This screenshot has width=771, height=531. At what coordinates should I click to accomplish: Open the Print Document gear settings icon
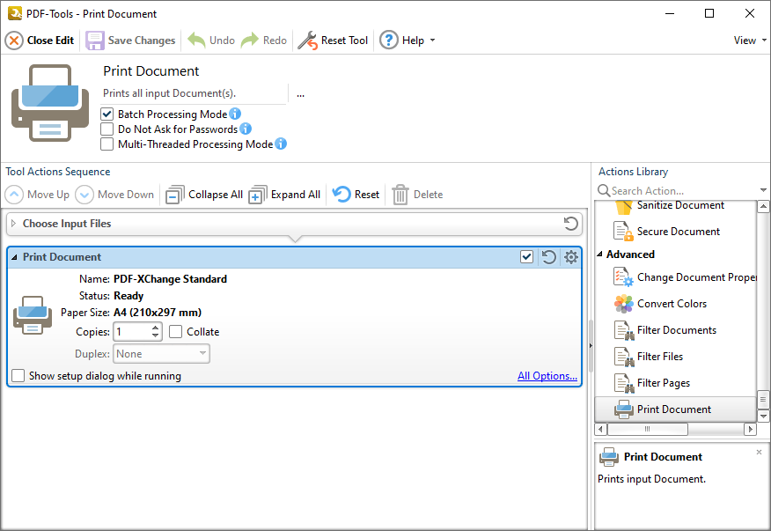tap(571, 257)
